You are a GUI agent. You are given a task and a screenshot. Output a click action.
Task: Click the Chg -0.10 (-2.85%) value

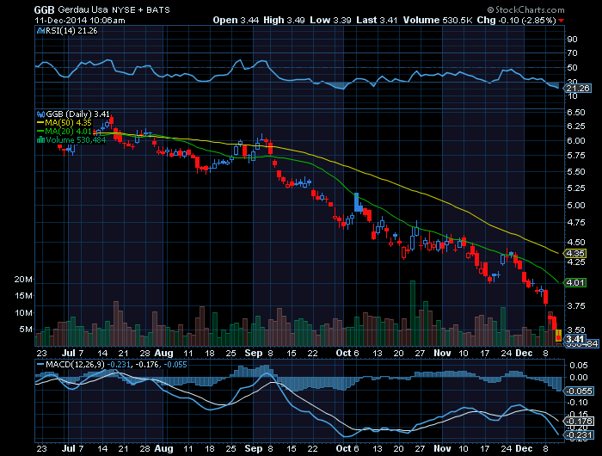click(516, 21)
